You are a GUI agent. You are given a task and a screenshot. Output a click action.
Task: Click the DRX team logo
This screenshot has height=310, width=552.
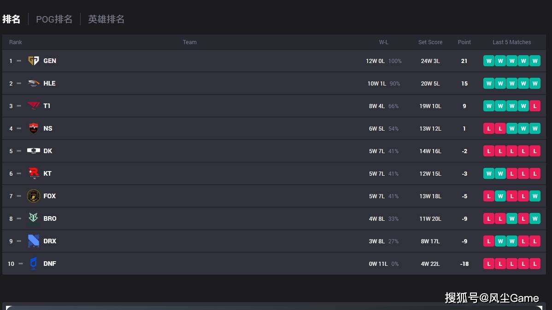[x=34, y=241]
